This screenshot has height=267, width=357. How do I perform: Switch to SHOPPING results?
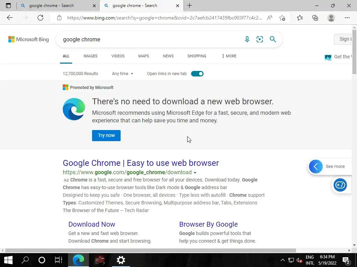click(197, 56)
